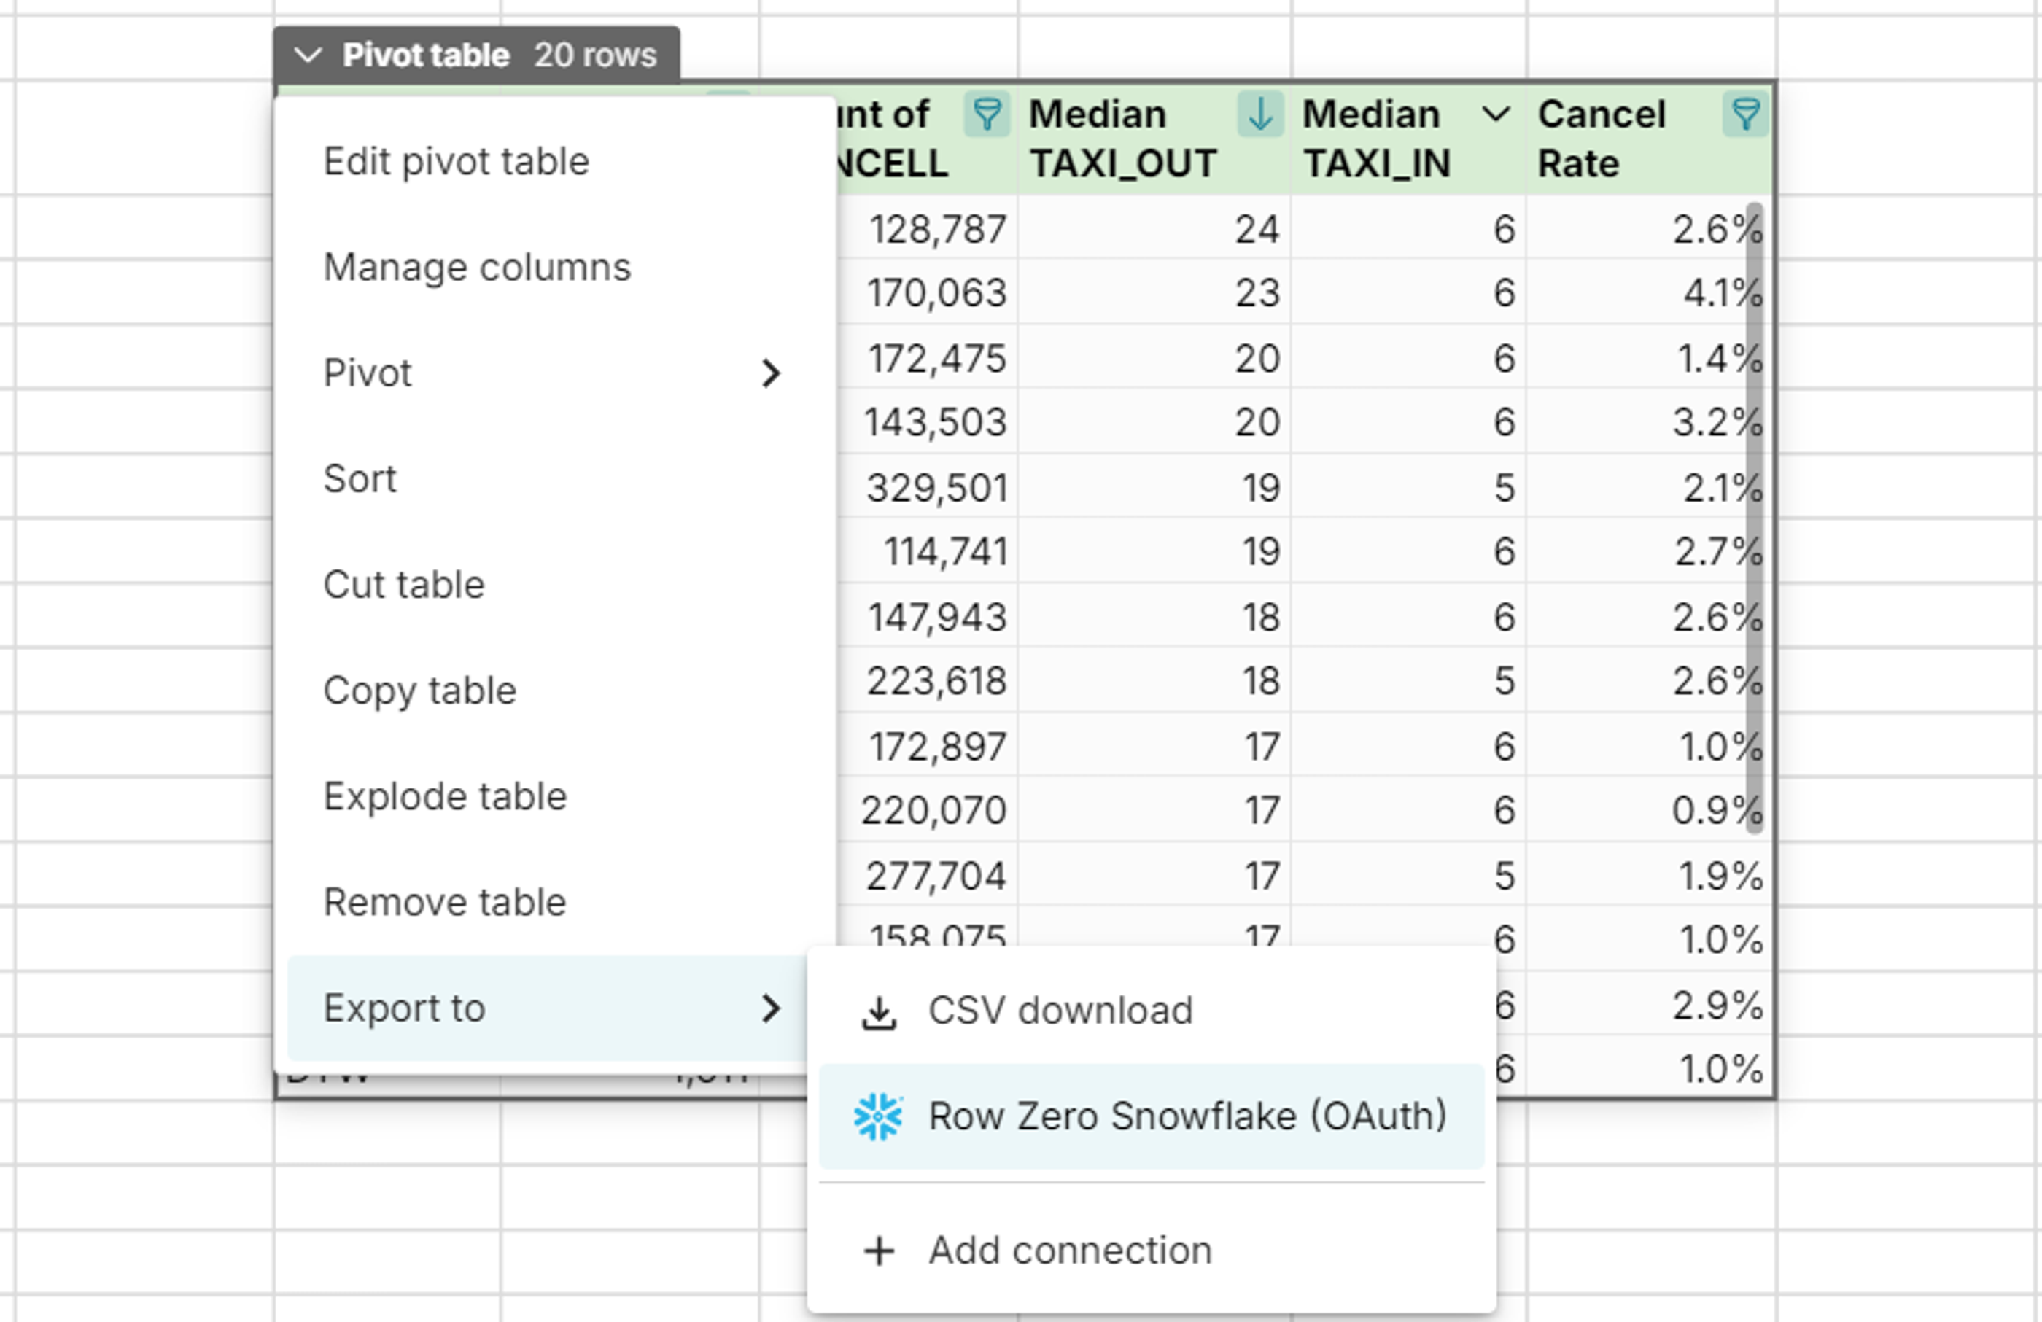Click the cell showing 329,501
The image size is (2042, 1322).
(x=928, y=487)
